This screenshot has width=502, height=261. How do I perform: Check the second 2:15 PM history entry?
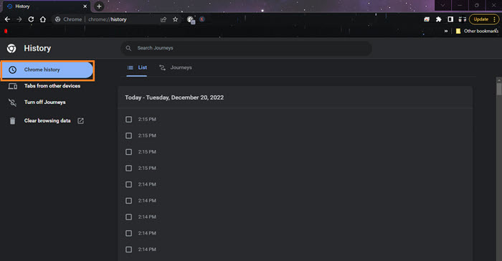point(128,136)
